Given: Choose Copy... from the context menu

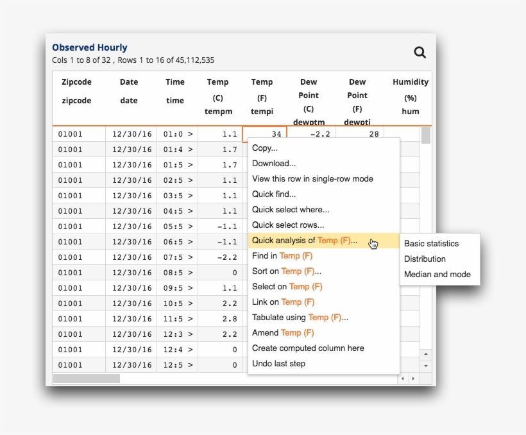Looking at the screenshot, I should 324,148.
